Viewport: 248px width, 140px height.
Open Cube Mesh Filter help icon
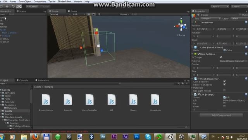(246, 47)
